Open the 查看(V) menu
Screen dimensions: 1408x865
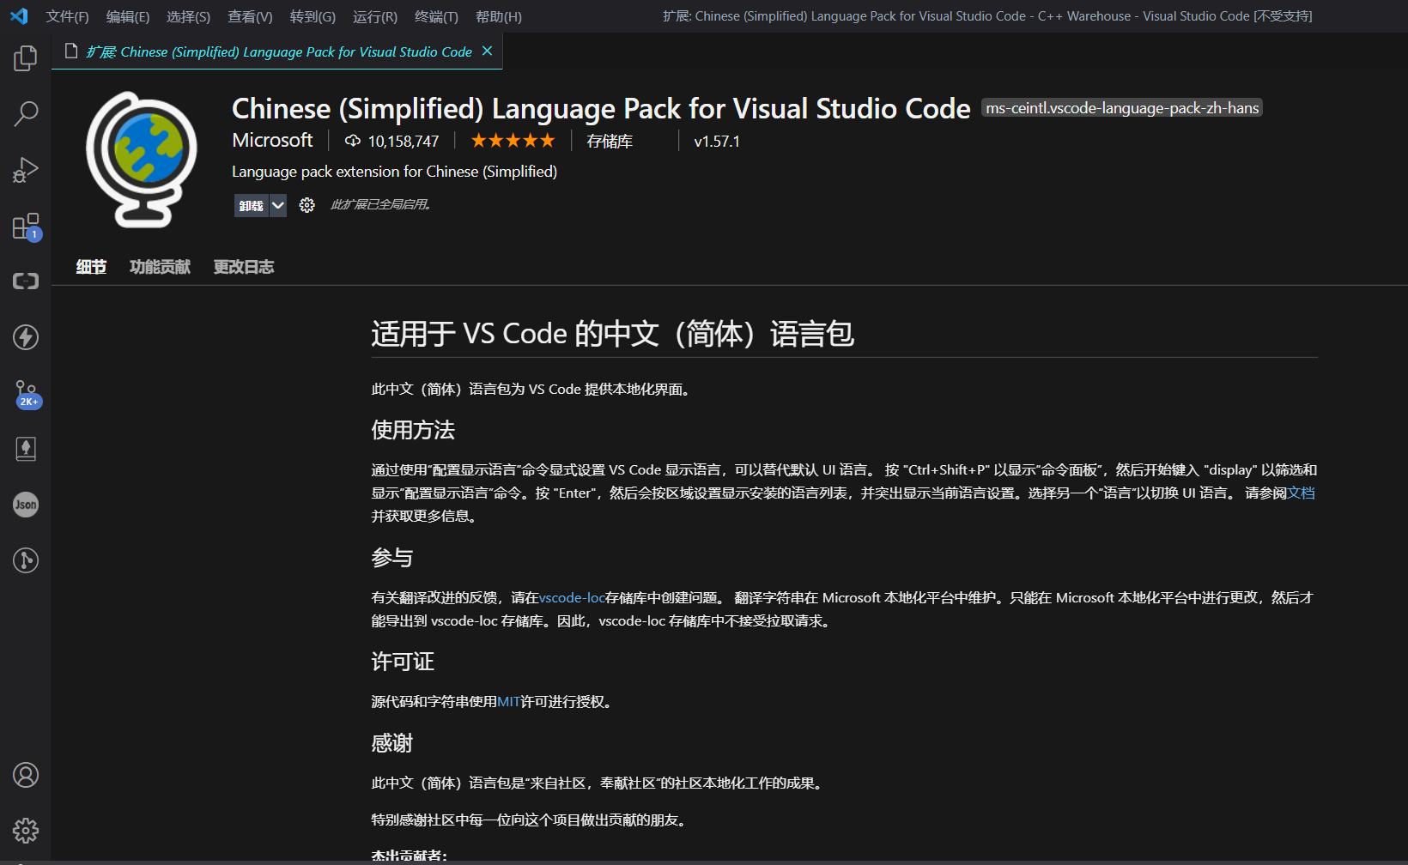point(250,16)
